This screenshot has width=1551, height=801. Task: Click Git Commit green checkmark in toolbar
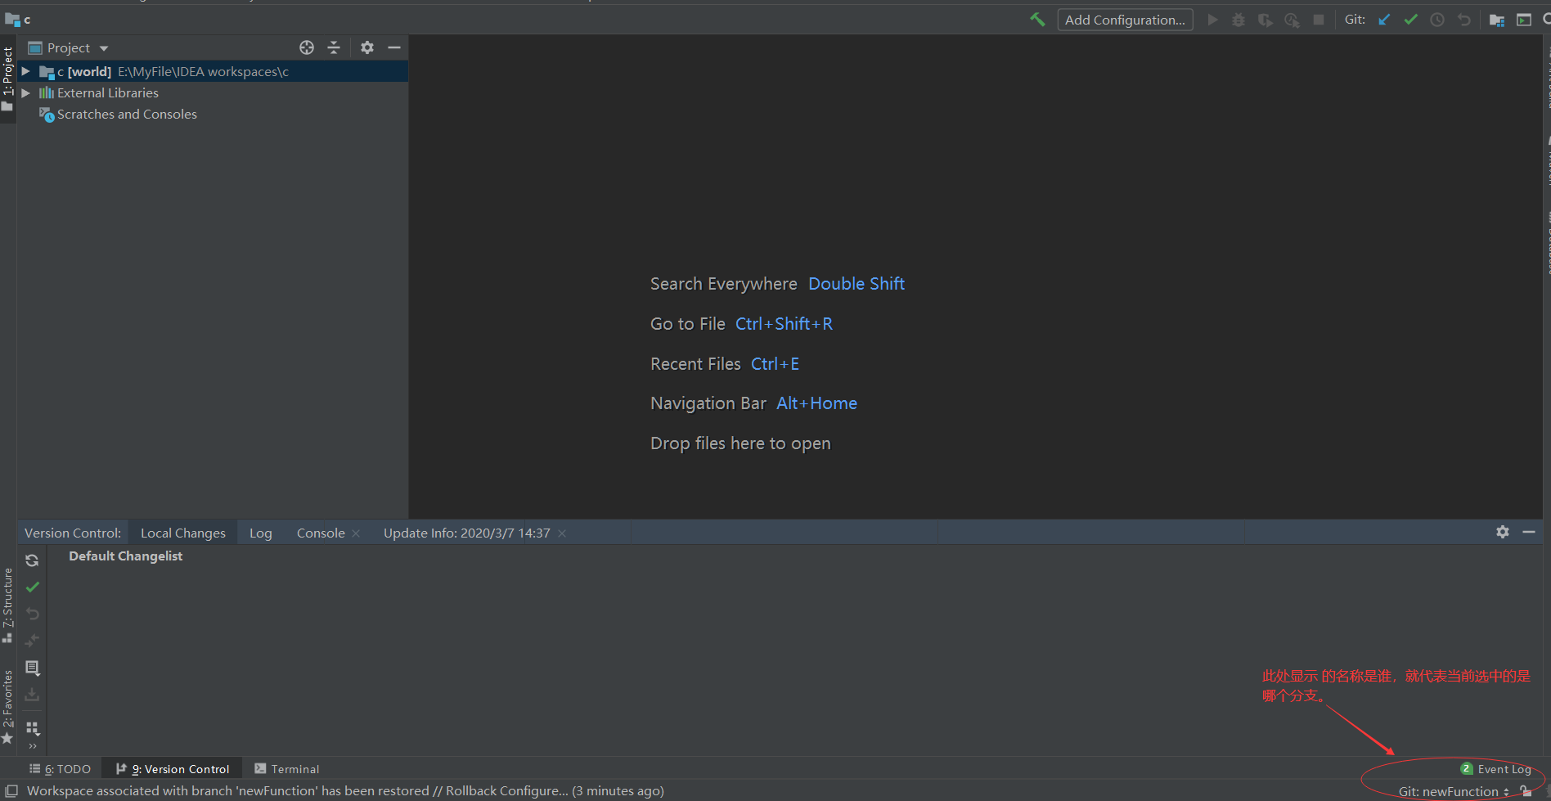pos(1410,20)
